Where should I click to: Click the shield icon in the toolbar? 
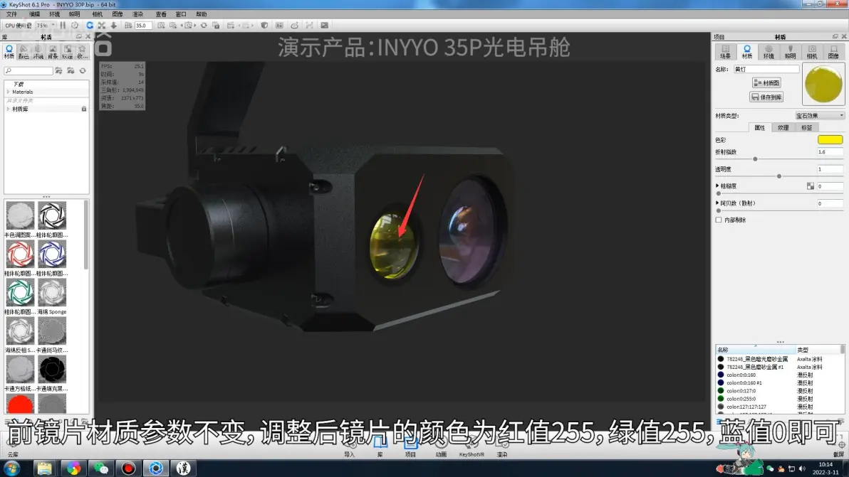tap(264, 26)
